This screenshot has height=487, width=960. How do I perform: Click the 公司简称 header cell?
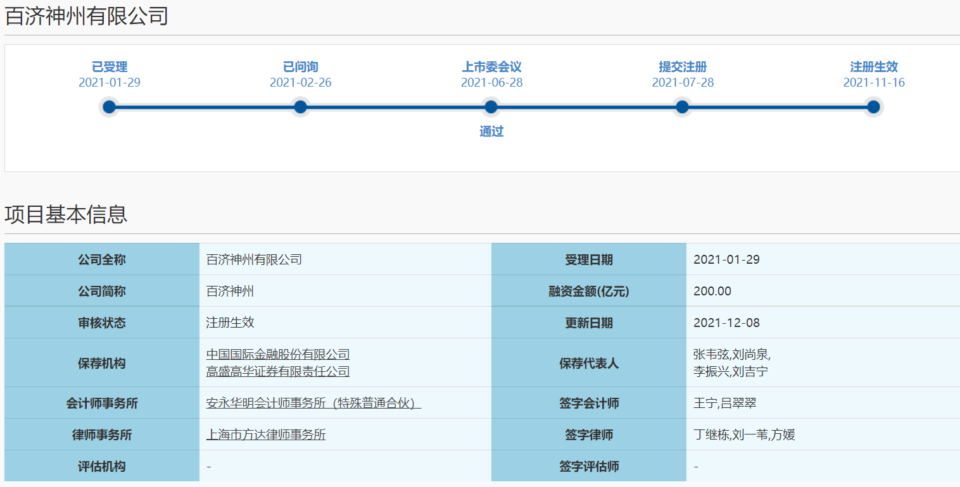coord(102,291)
